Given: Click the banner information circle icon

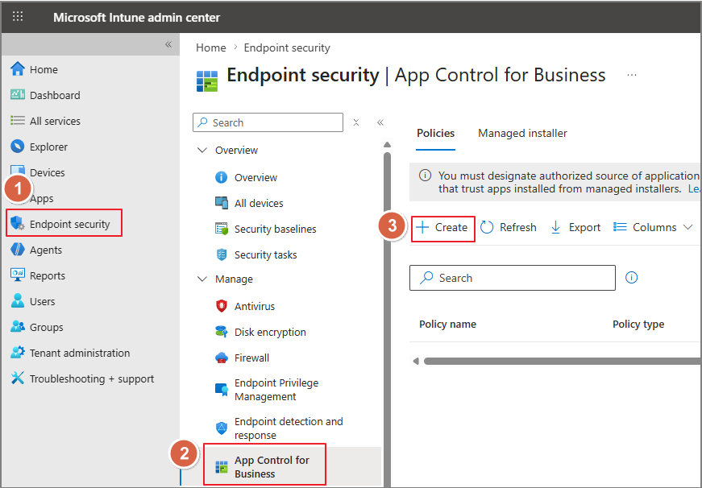Looking at the screenshot, I should click(425, 176).
